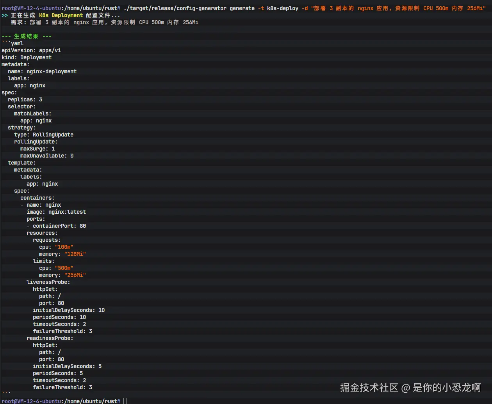Image resolution: width=492 pixels, height=404 pixels.
Task: Click the cpu "100m" request value
Action: click(x=64, y=247)
